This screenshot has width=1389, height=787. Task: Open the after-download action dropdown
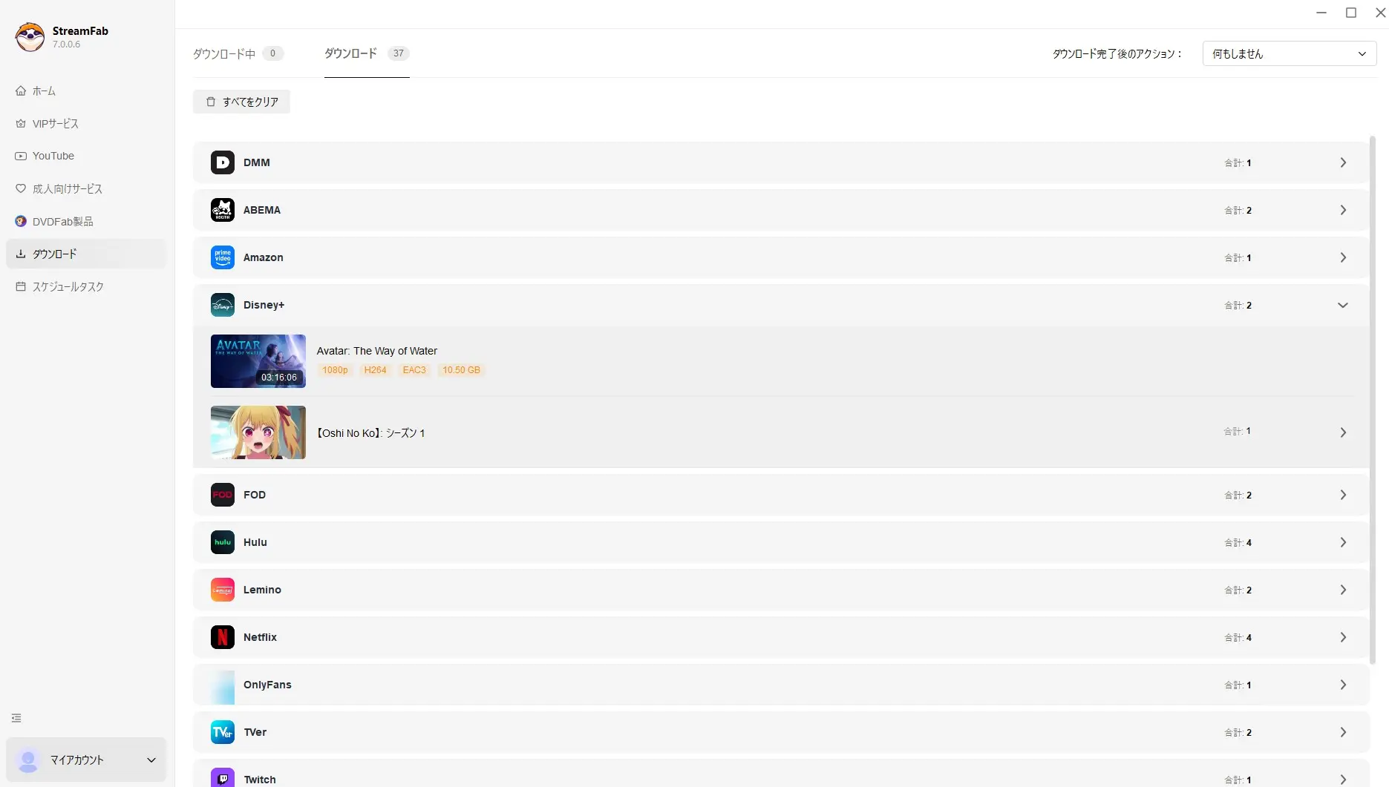coord(1290,53)
